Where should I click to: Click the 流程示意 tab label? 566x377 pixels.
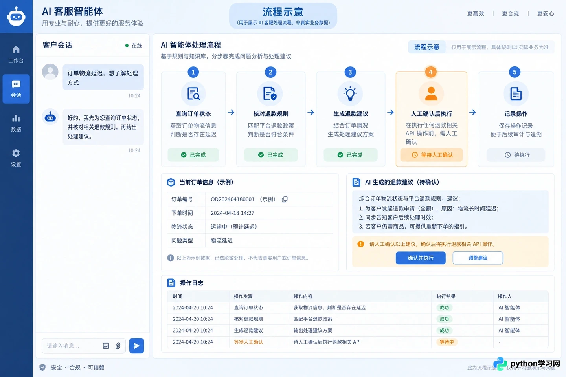tap(427, 47)
